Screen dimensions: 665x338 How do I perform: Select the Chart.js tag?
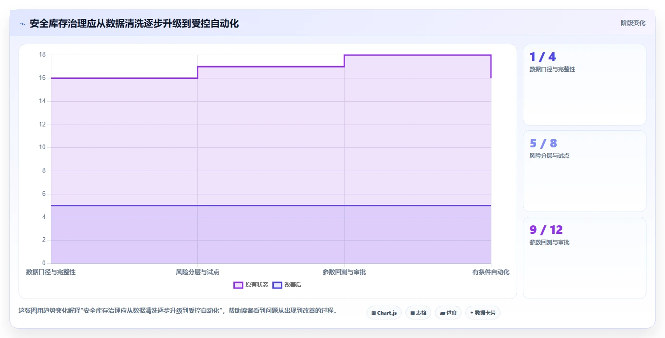coord(384,313)
